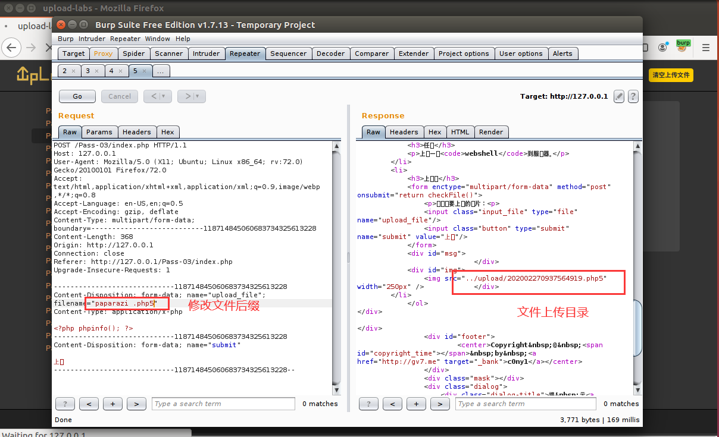Open the Help menu
Image resolution: width=719 pixels, height=437 pixels.
(x=183, y=39)
